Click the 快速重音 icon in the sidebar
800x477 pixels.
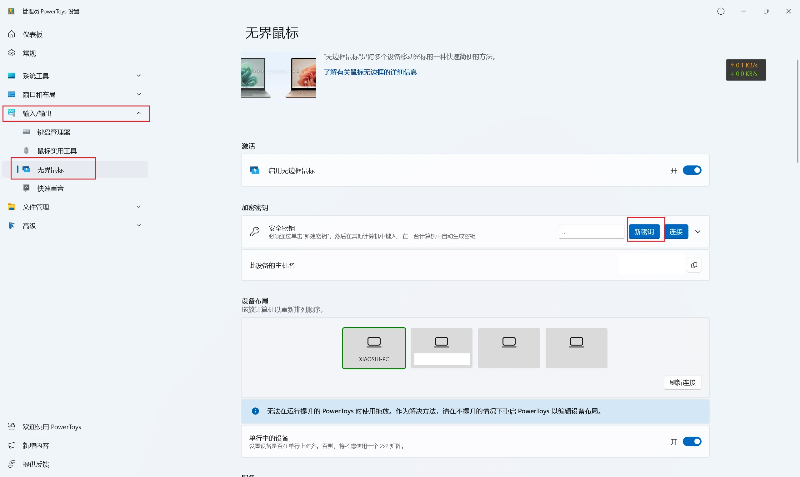(26, 188)
